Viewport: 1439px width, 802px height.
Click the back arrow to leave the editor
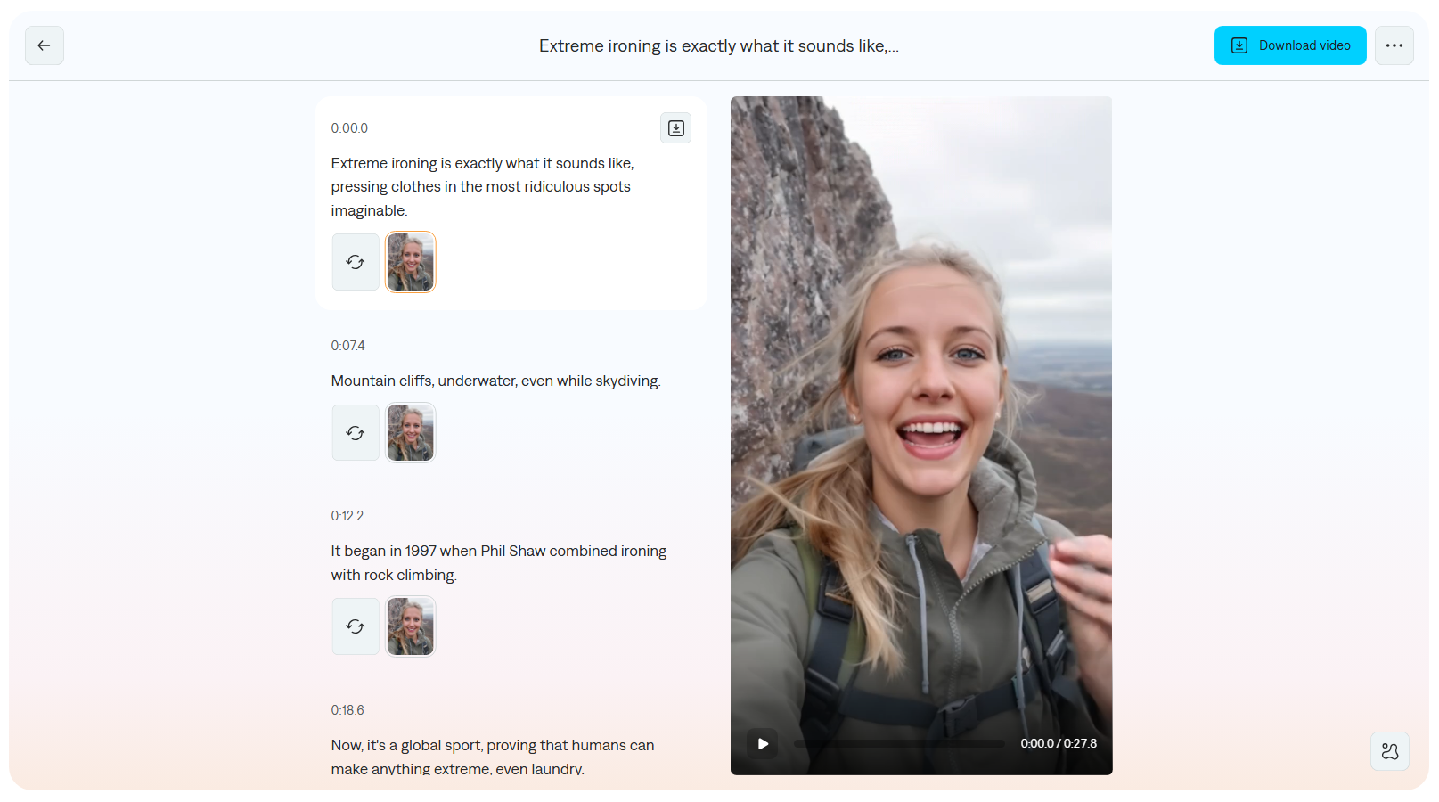coord(45,45)
